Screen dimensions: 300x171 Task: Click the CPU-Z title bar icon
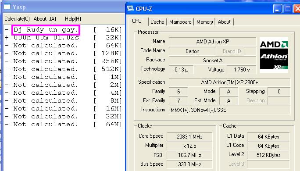click(x=130, y=8)
